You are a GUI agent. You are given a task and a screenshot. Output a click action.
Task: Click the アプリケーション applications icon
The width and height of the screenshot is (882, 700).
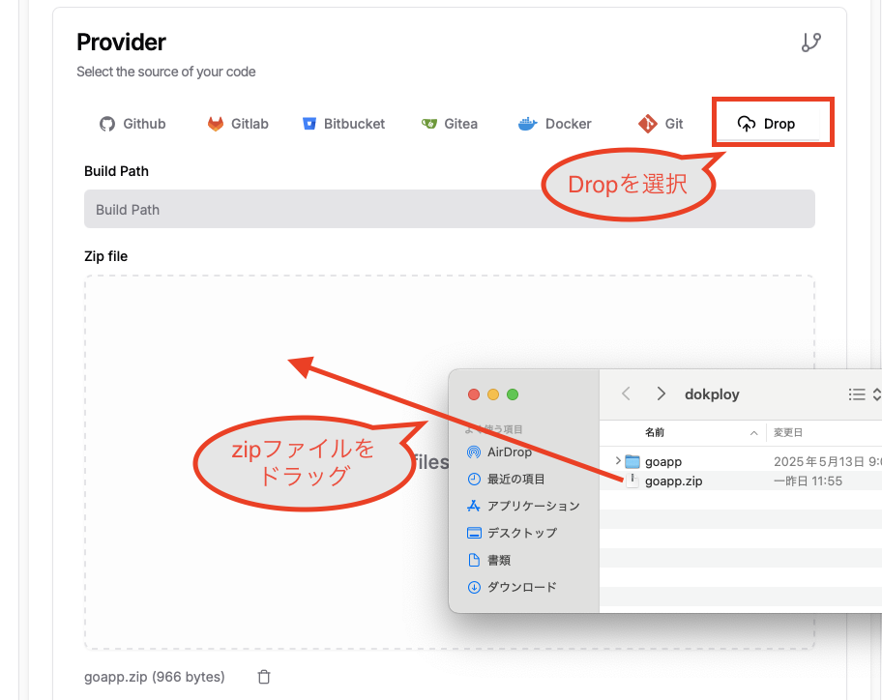474,506
